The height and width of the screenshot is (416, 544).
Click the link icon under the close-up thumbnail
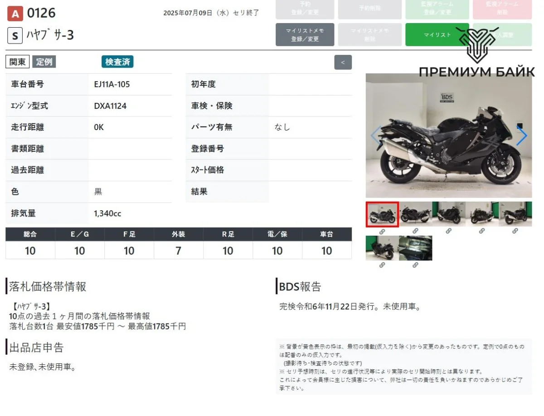pos(415,265)
